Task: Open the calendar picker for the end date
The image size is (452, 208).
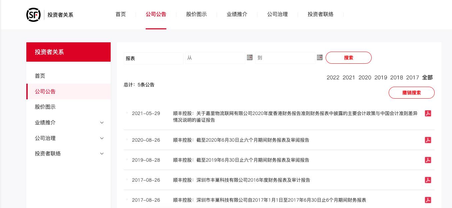Action: (x=320, y=57)
